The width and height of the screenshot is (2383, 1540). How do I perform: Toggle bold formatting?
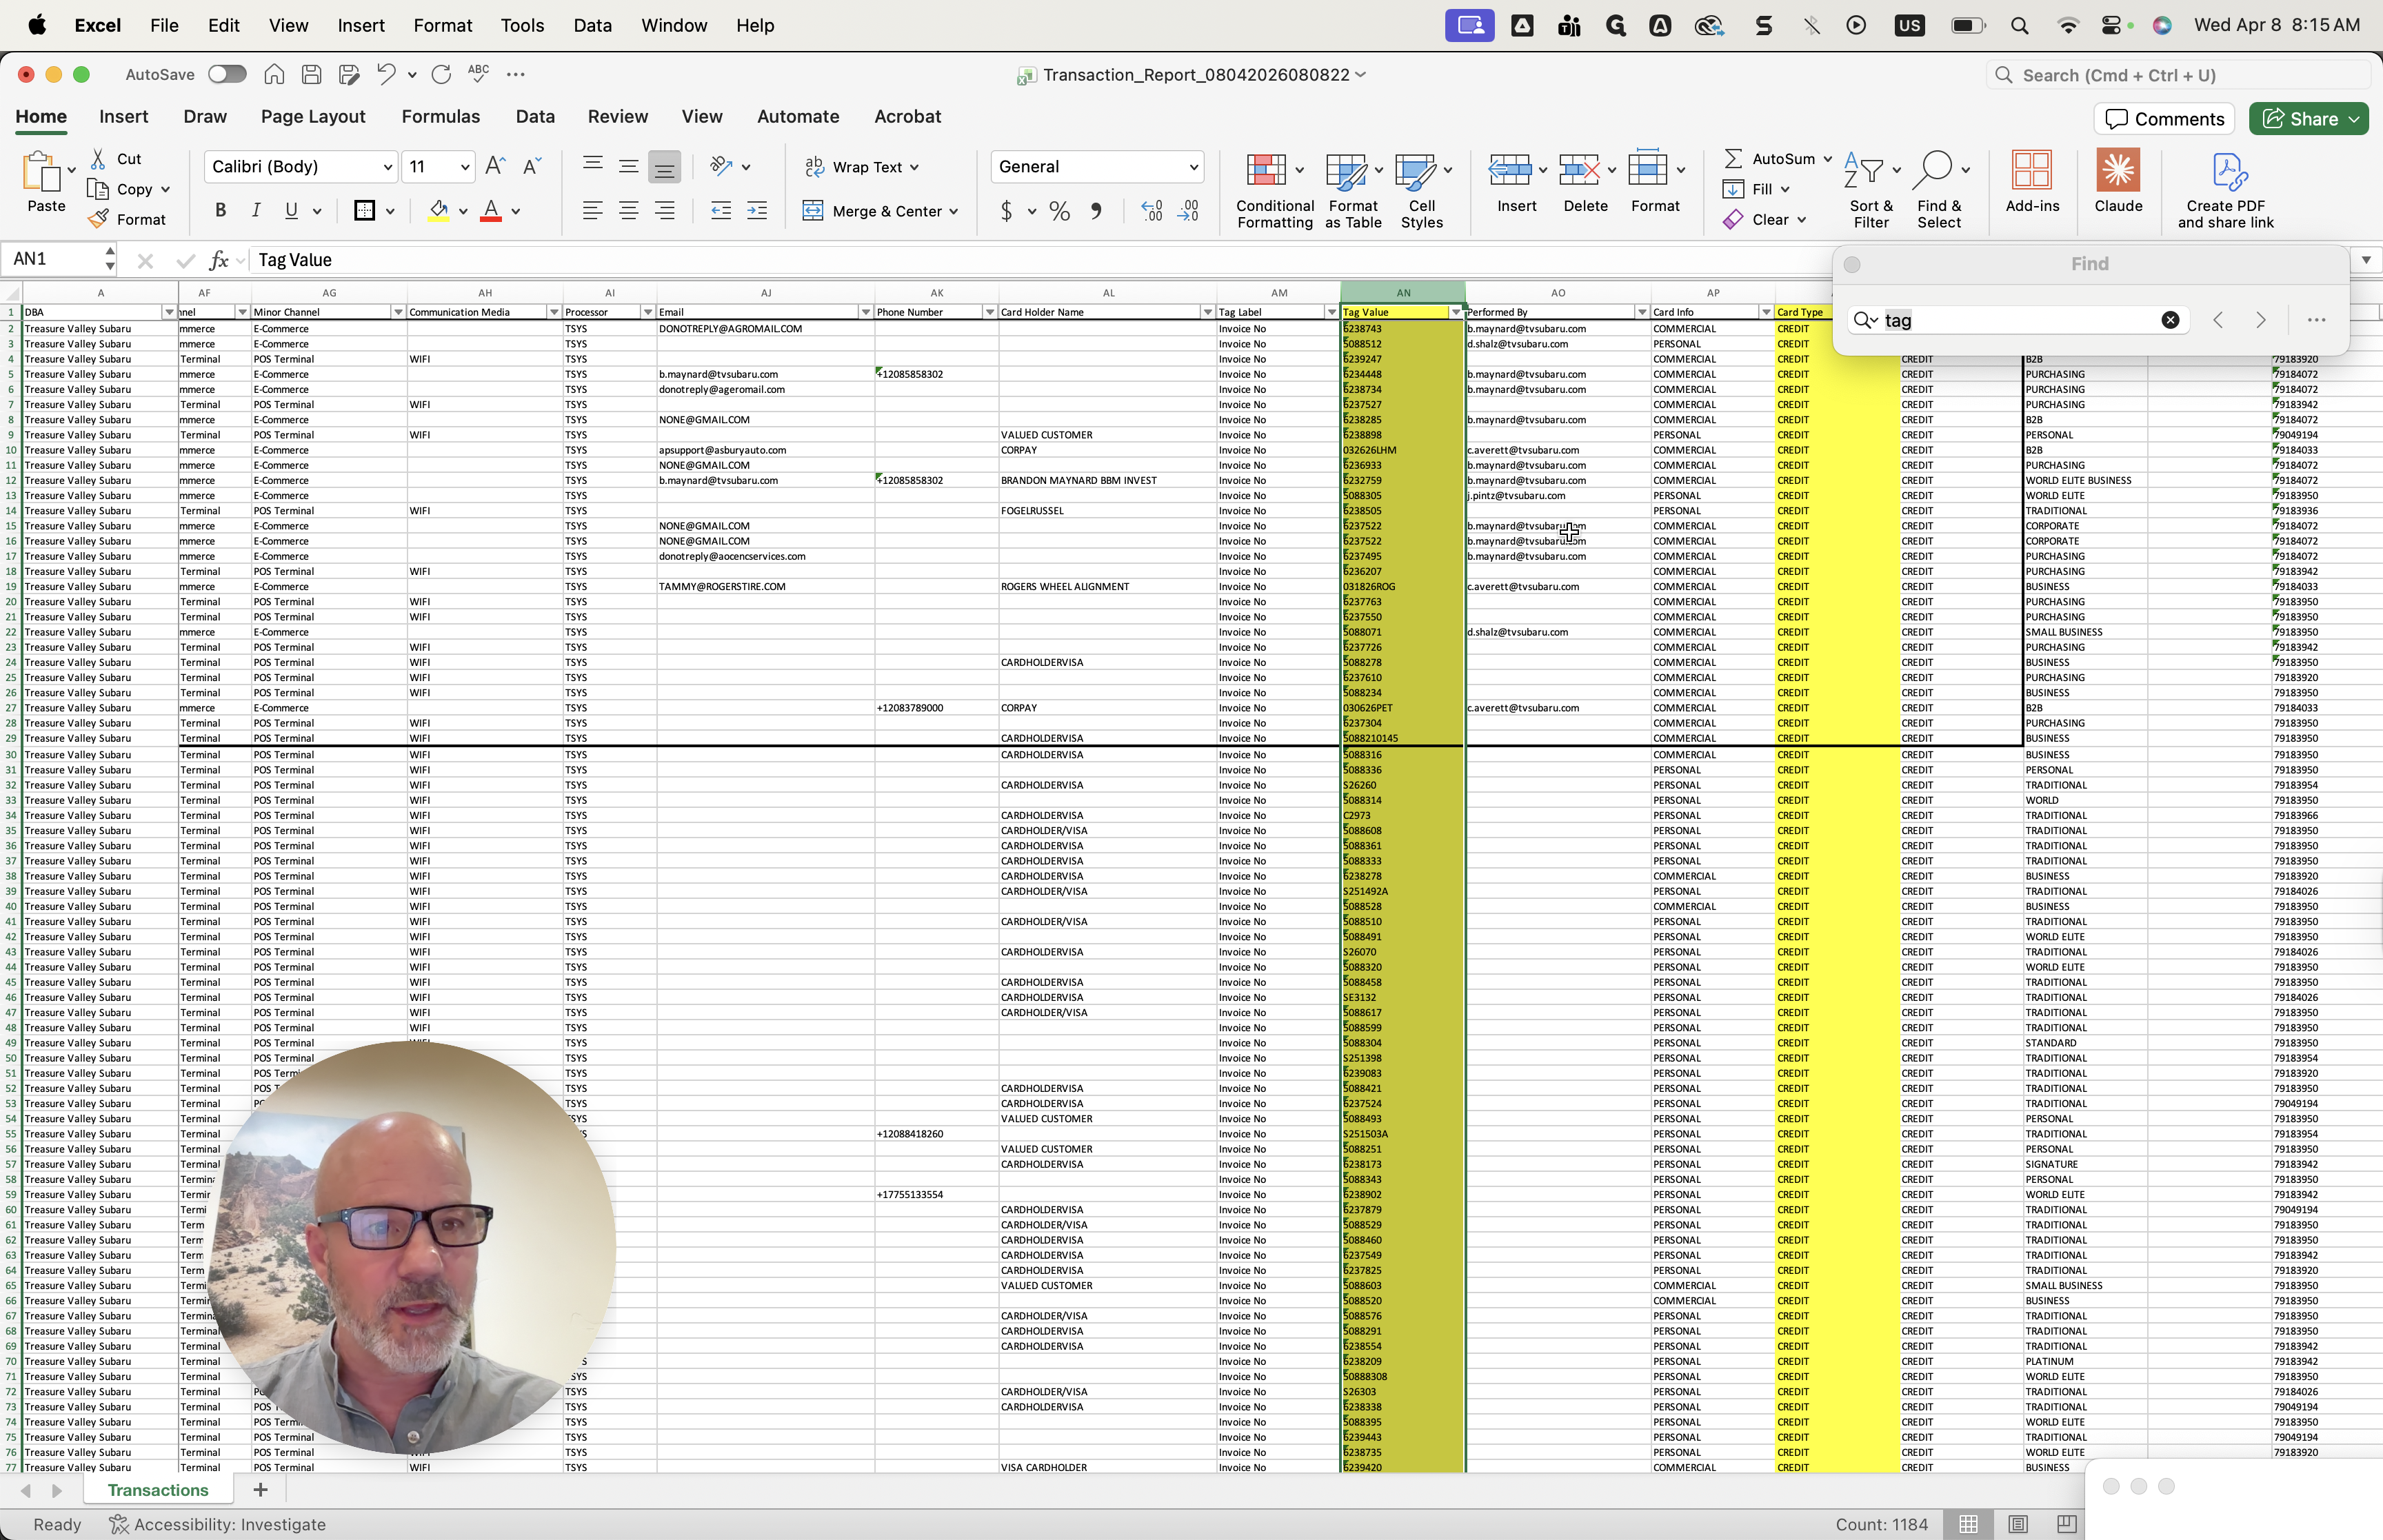tap(220, 211)
